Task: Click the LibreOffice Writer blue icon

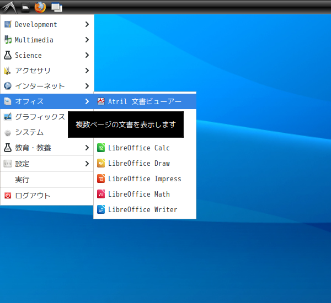Action: click(101, 209)
